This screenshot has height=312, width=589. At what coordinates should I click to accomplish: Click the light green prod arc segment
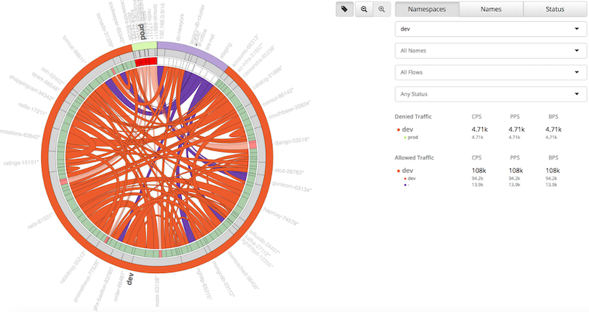(x=144, y=46)
